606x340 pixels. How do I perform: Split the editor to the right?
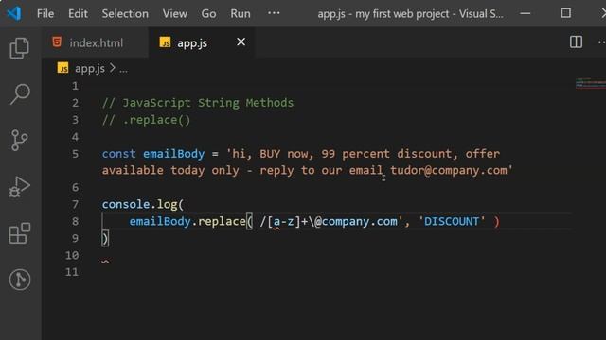pyautogui.click(x=576, y=42)
